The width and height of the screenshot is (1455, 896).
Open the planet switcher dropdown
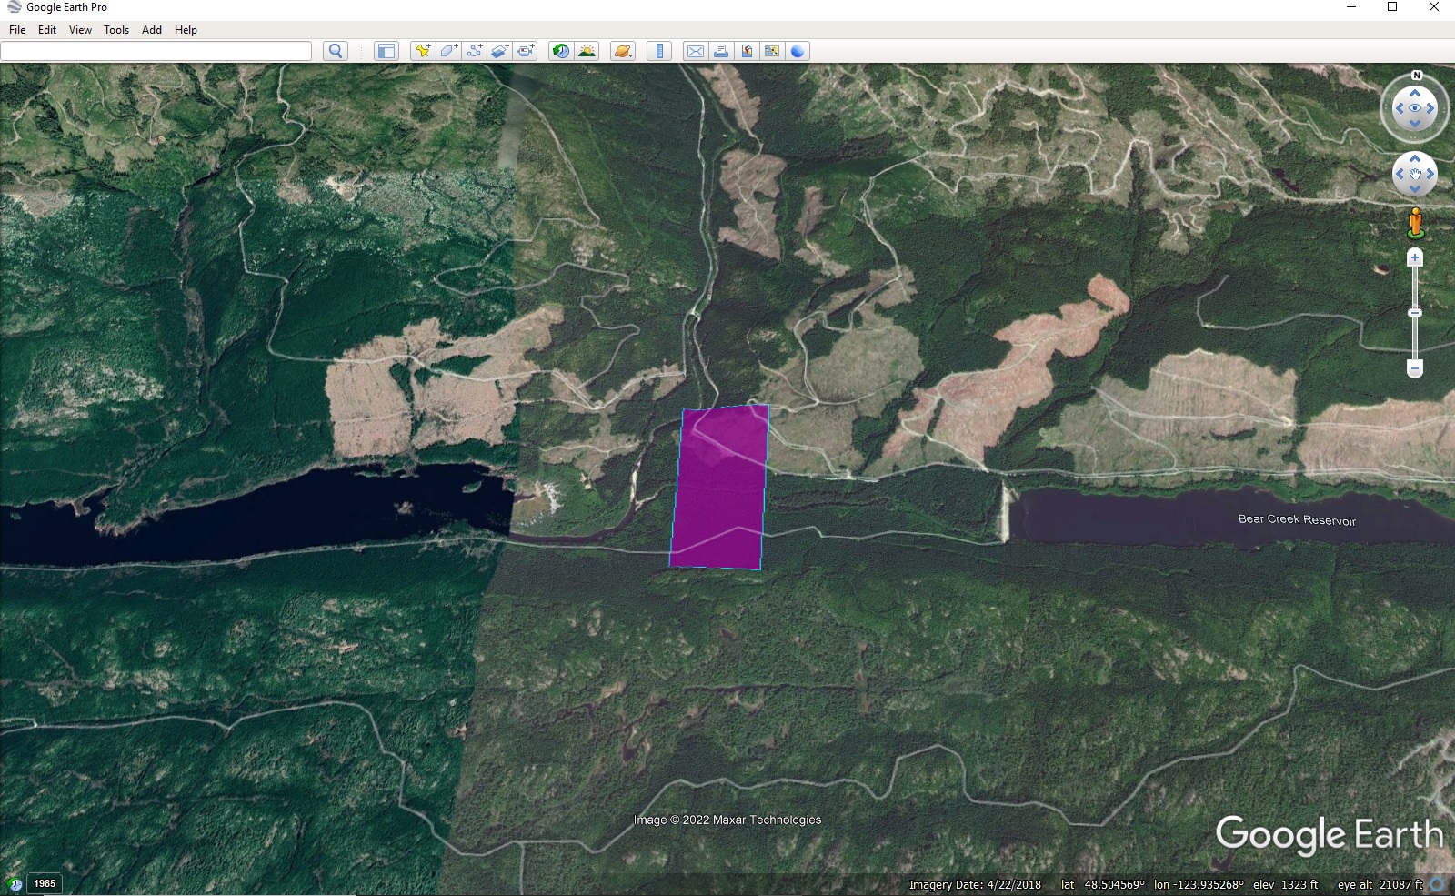point(623,51)
